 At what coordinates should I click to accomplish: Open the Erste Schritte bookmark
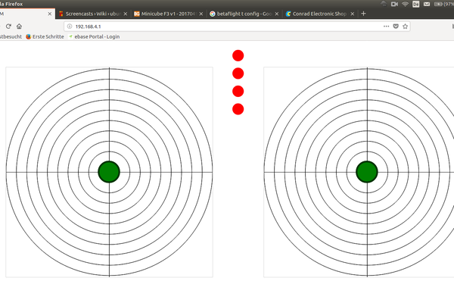(x=45, y=36)
